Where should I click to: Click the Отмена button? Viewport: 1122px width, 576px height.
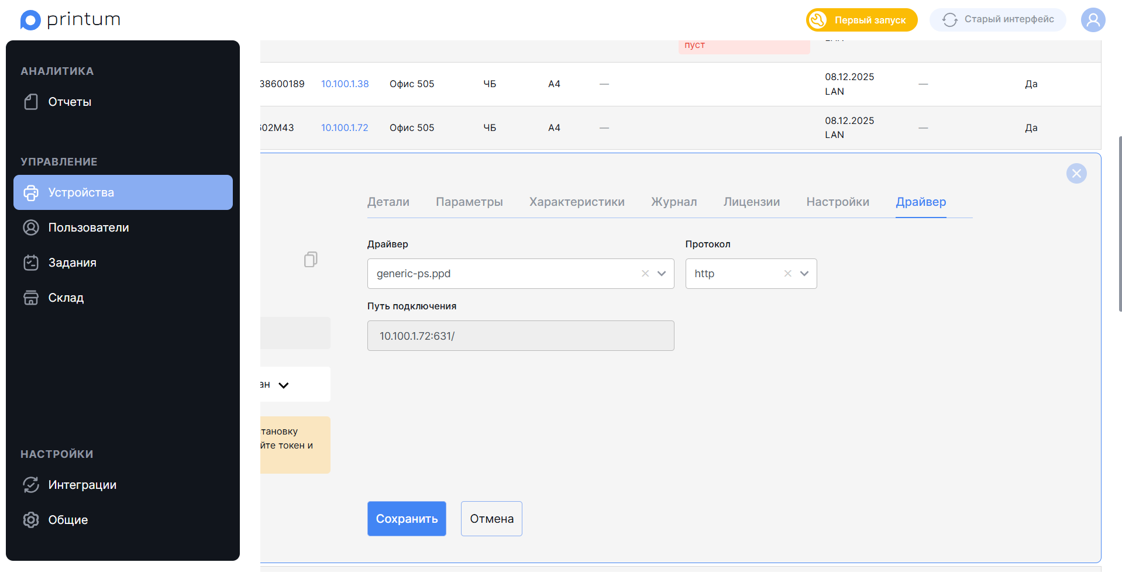pyautogui.click(x=491, y=519)
